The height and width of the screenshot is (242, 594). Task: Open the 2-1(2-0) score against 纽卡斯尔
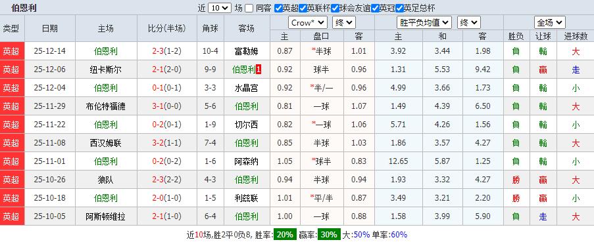pos(166,70)
